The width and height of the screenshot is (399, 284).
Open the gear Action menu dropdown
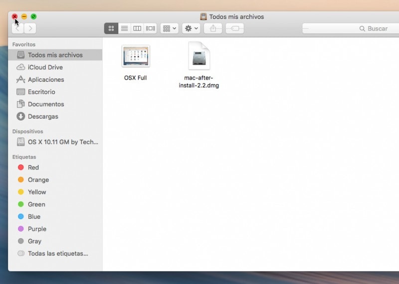point(191,28)
